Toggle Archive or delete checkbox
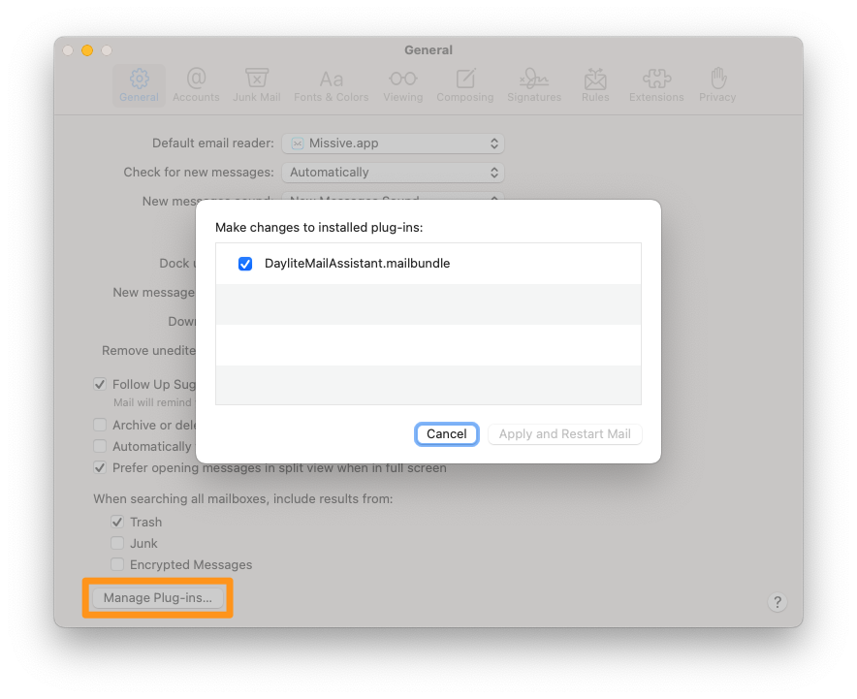Viewport: 857px width, 699px height. click(100, 425)
